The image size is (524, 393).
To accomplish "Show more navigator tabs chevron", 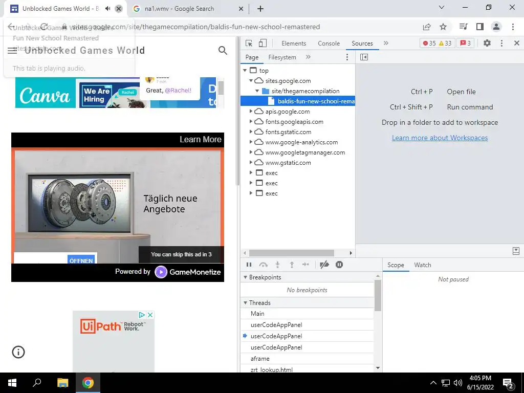I will (308, 57).
